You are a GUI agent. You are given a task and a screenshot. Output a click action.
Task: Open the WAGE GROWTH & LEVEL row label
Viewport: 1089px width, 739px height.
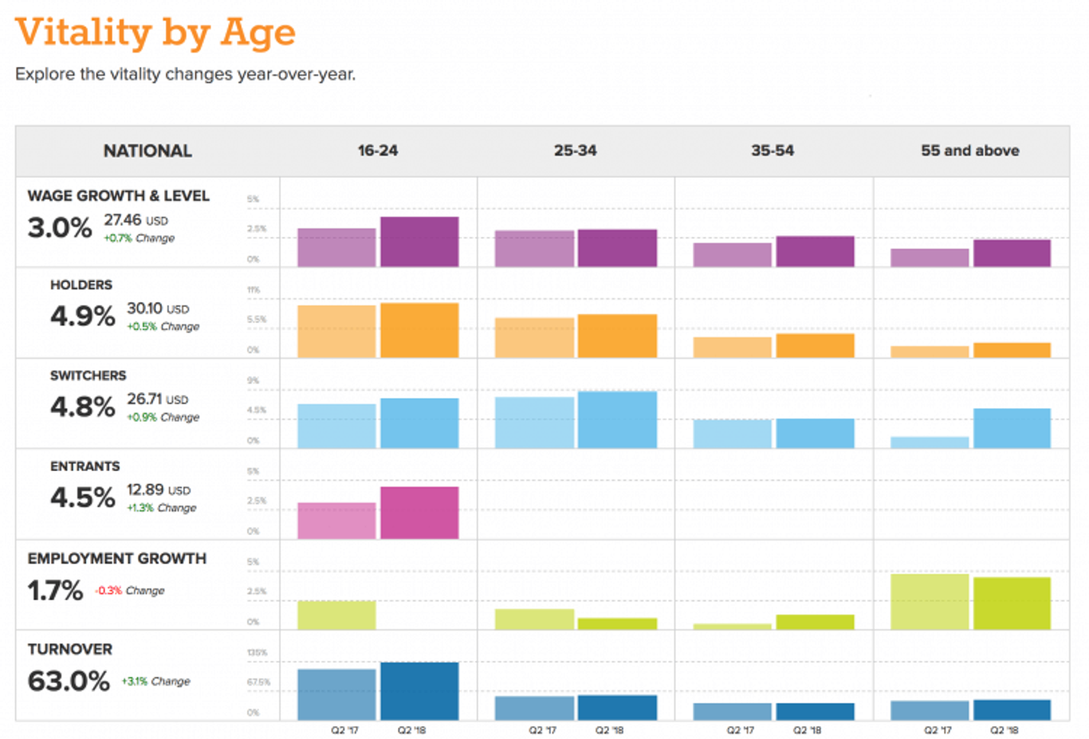118,195
